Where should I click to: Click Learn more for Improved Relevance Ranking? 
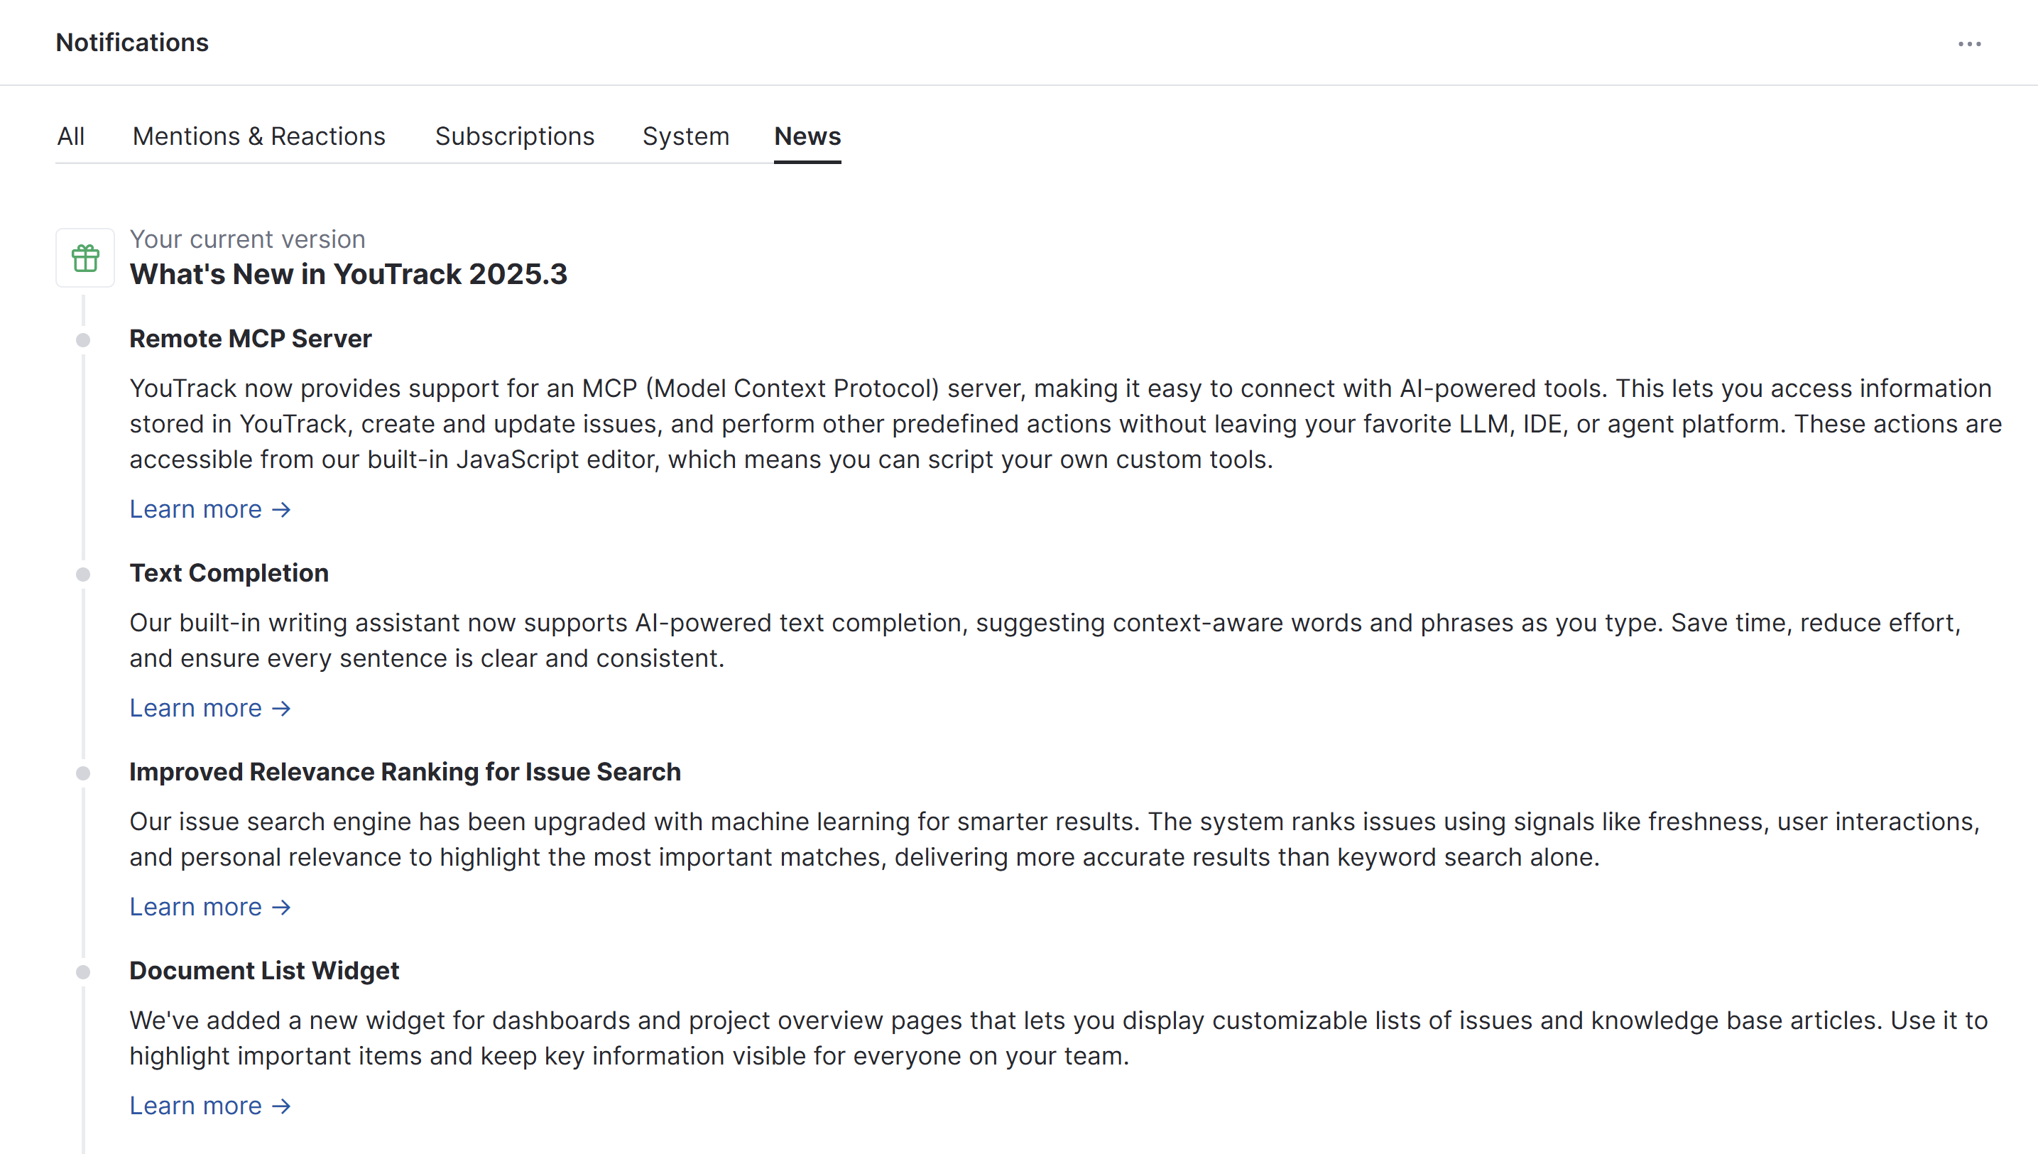tap(210, 907)
